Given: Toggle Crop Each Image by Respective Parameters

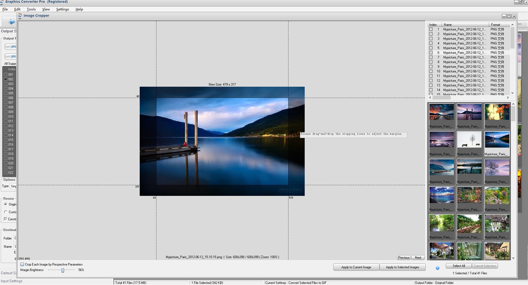Looking at the screenshot, I should 22,264.
